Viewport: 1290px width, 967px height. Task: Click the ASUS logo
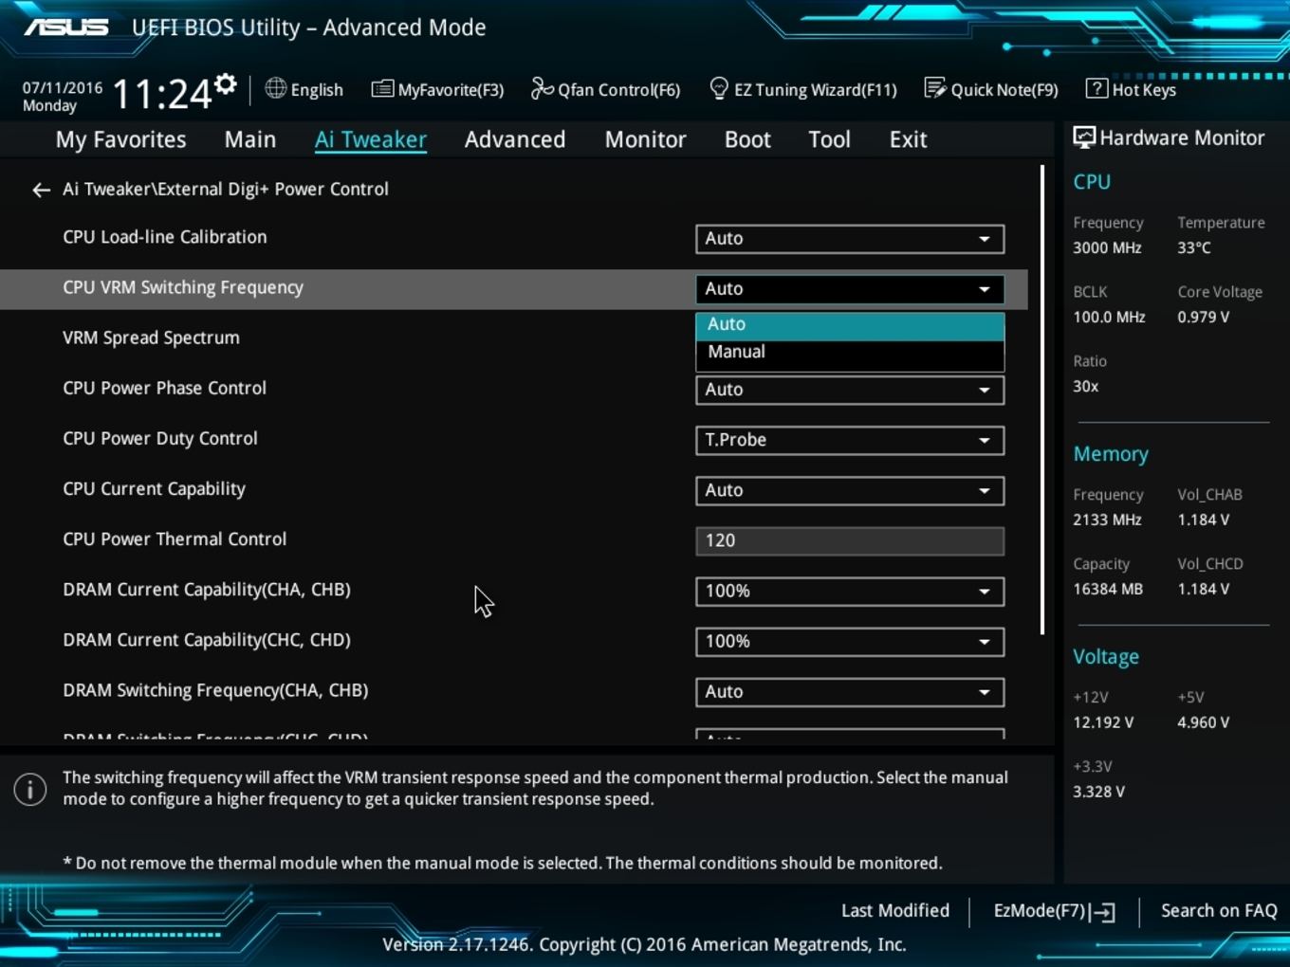[x=66, y=27]
